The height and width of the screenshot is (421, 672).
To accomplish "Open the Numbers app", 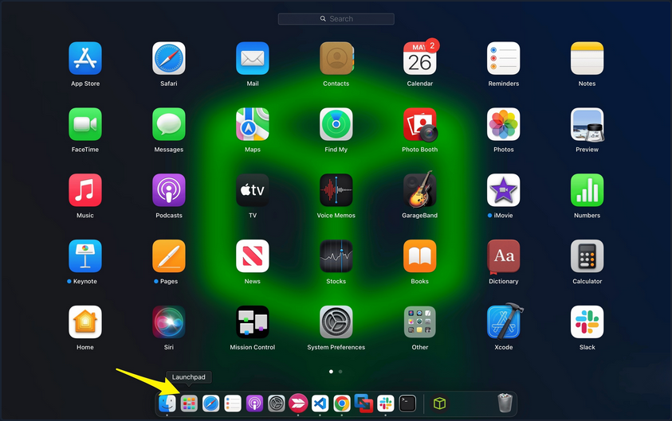I will tap(588, 190).
